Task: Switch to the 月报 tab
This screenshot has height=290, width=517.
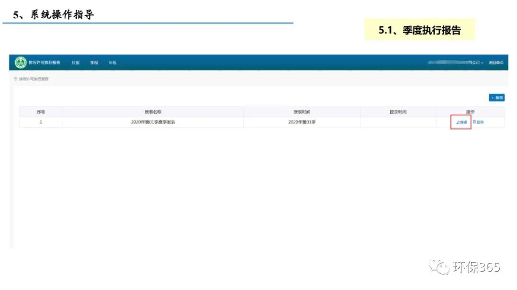Action: point(76,63)
